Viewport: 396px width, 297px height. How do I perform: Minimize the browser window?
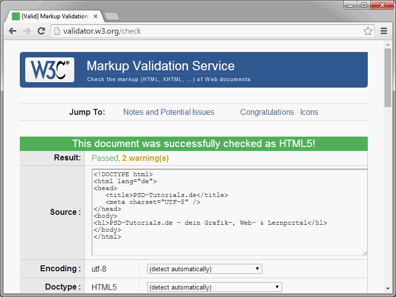coord(350,5)
